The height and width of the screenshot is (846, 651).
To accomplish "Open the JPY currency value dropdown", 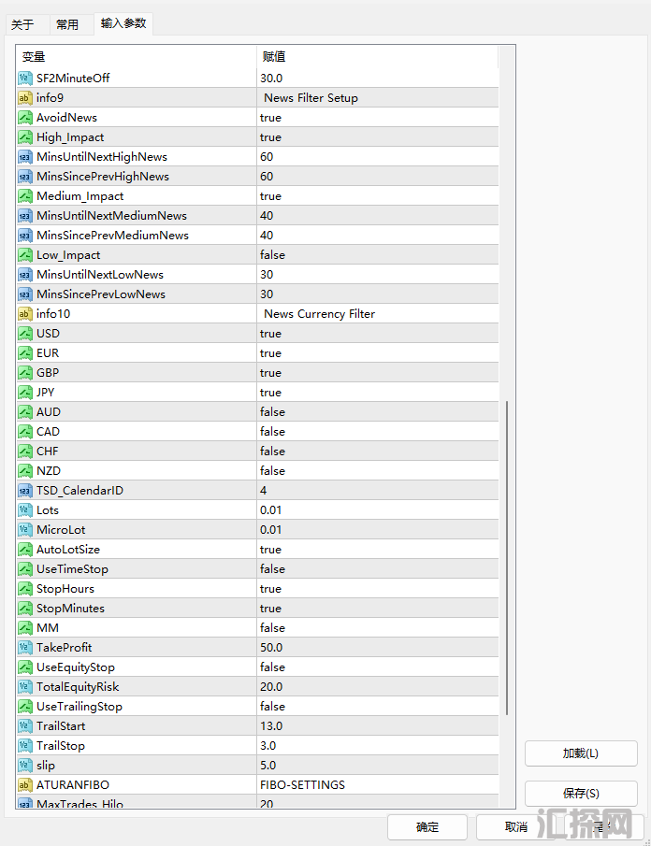I will pyautogui.click(x=374, y=393).
